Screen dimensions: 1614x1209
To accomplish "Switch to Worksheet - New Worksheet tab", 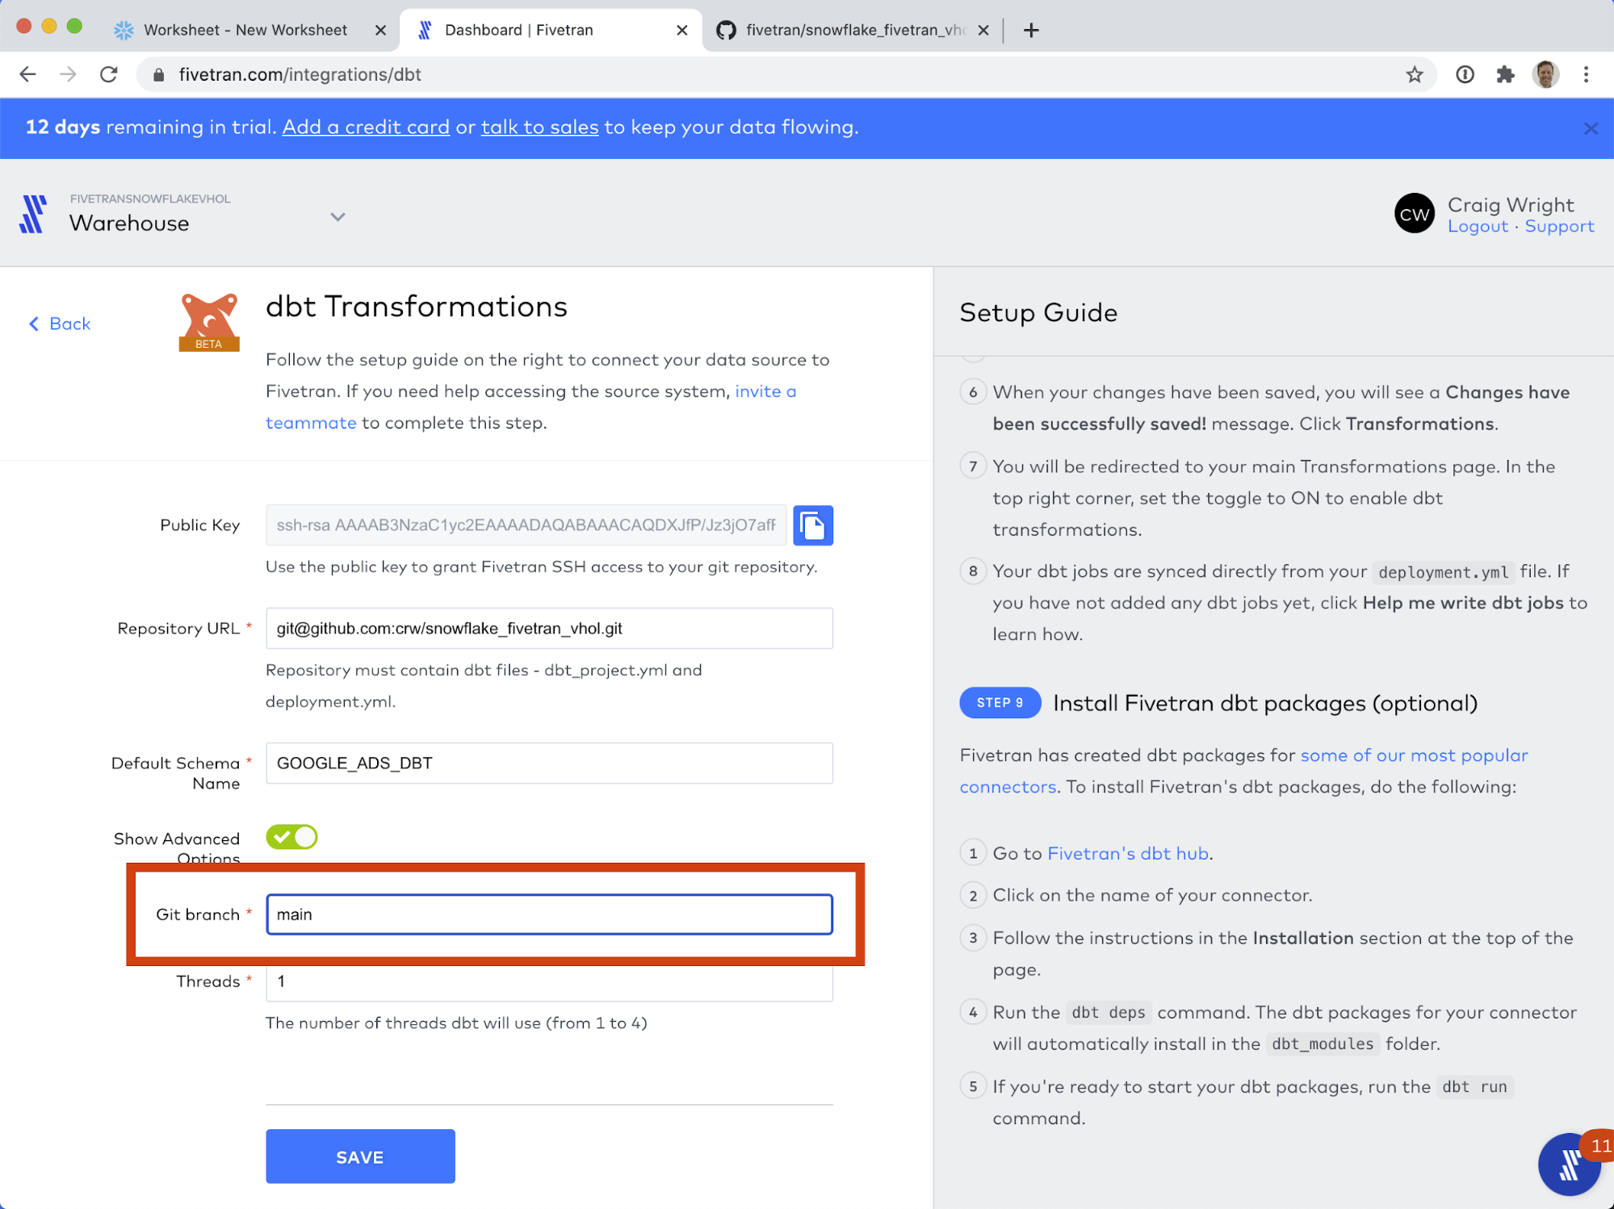I will [x=245, y=30].
